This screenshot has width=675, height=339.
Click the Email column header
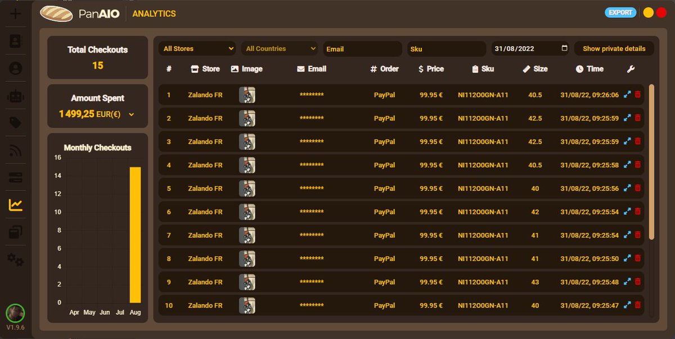[312, 69]
